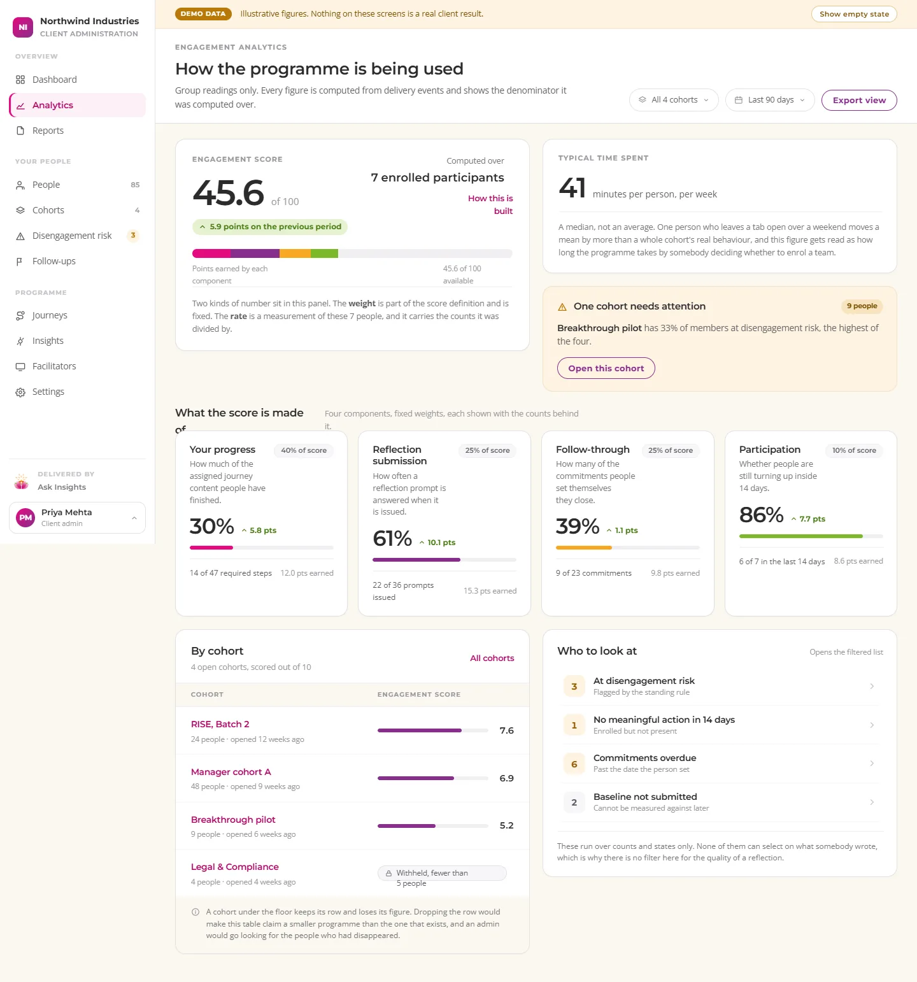Click the Dashboard grid icon
This screenshot has width=917, height=982.
[x=20, y=80]
